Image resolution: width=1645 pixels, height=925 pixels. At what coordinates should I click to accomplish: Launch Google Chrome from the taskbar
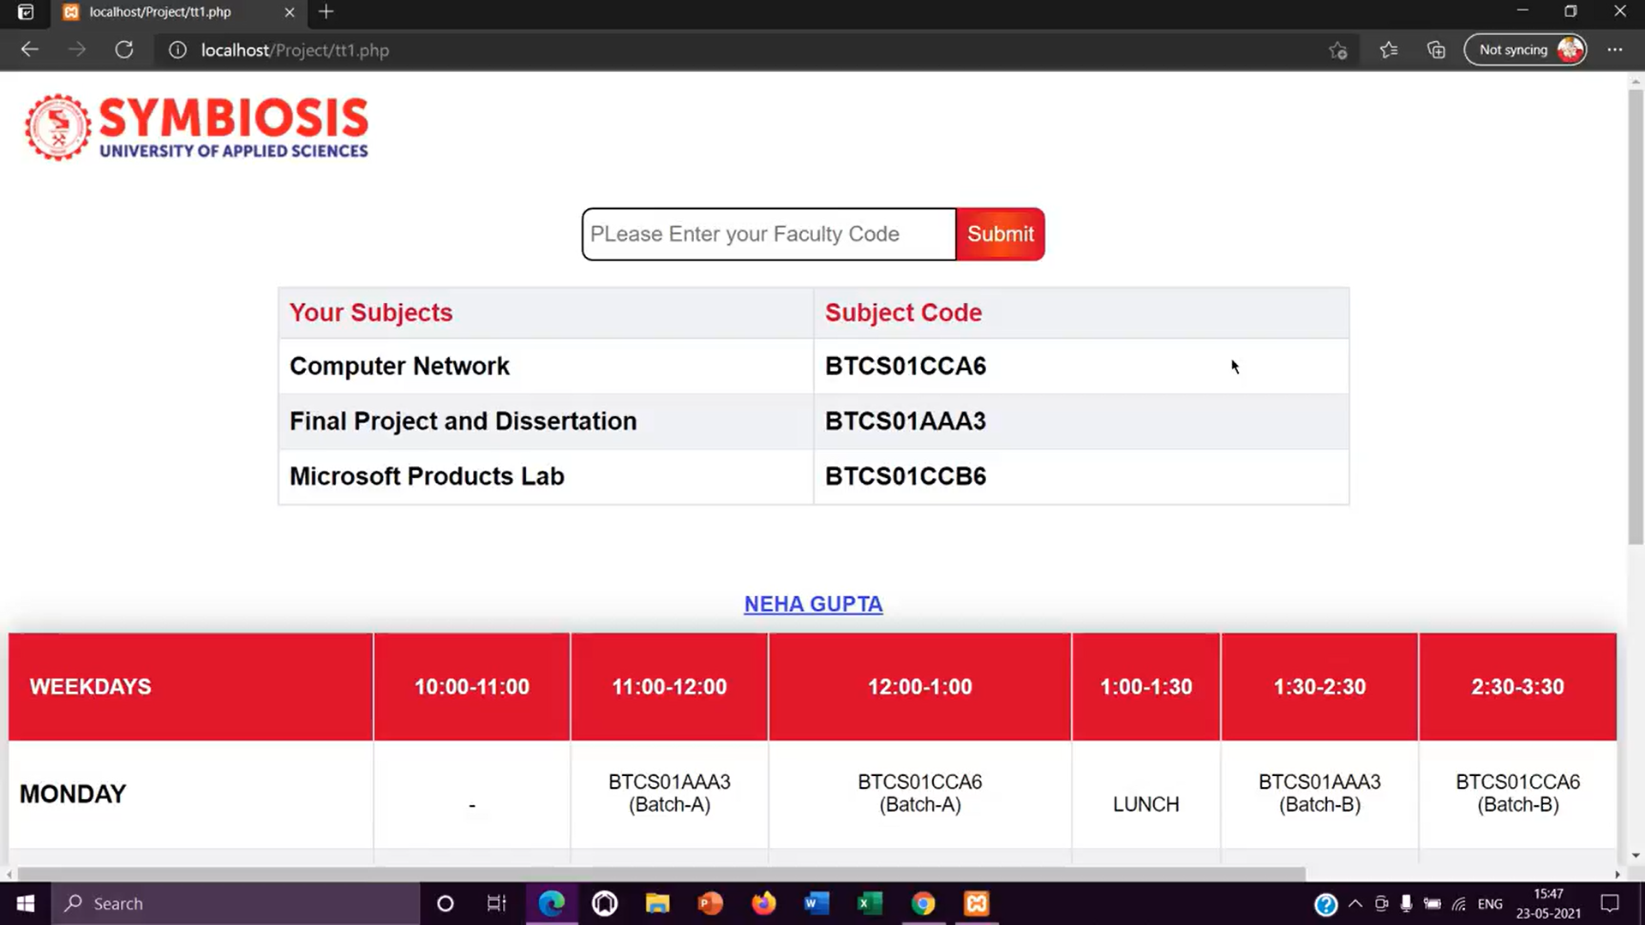[x=922, y=903]
